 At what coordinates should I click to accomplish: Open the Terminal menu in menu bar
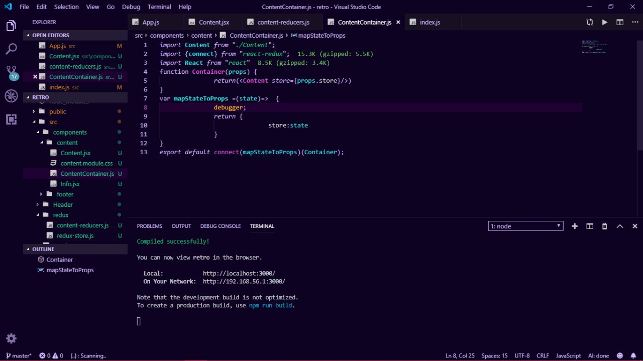(x=158, y=7)
